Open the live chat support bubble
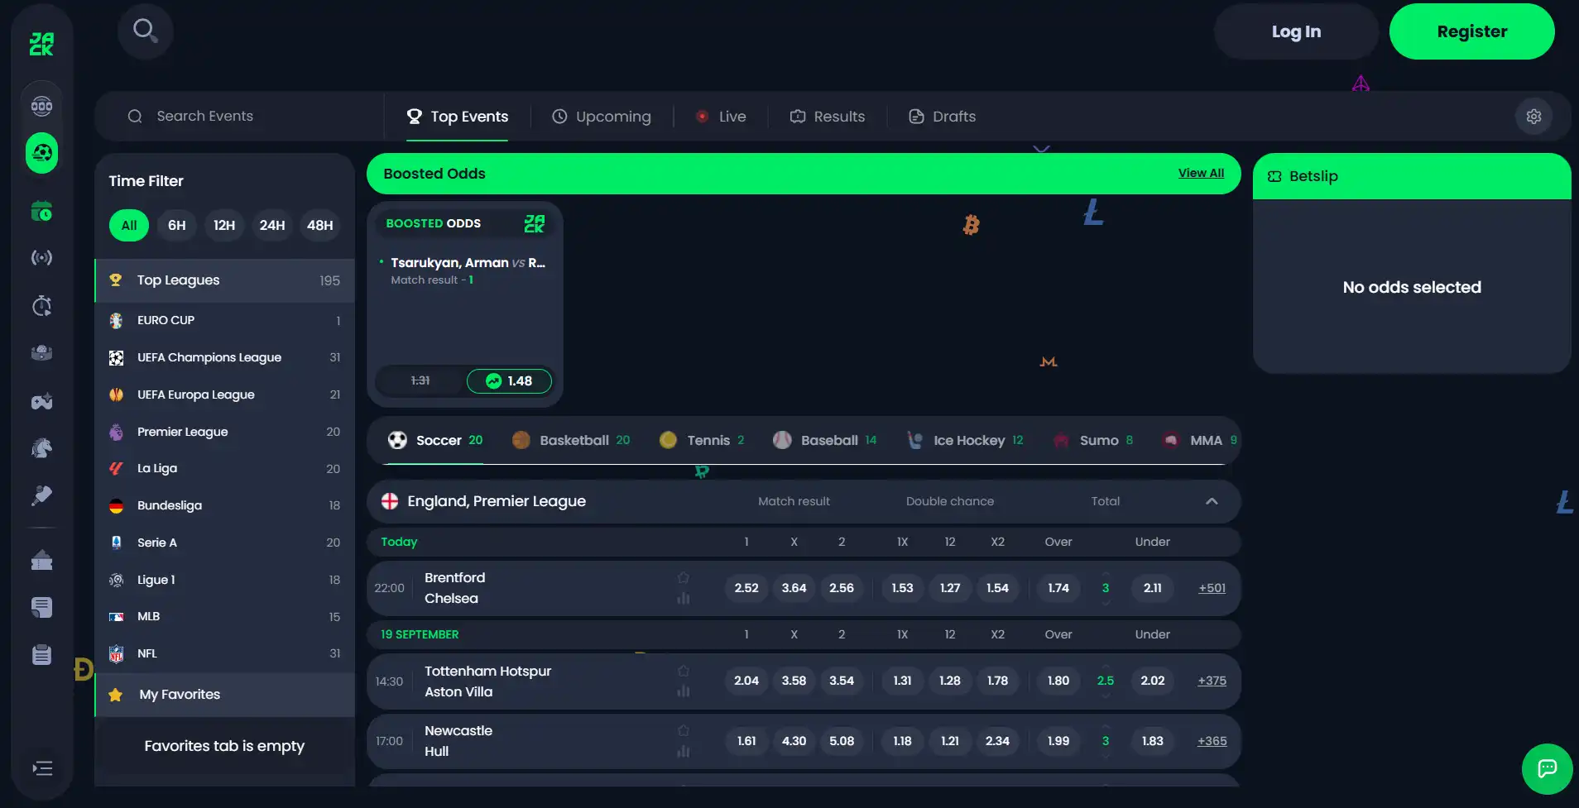This screenshot has width=1579, height=808. (x=1547, y=768)
